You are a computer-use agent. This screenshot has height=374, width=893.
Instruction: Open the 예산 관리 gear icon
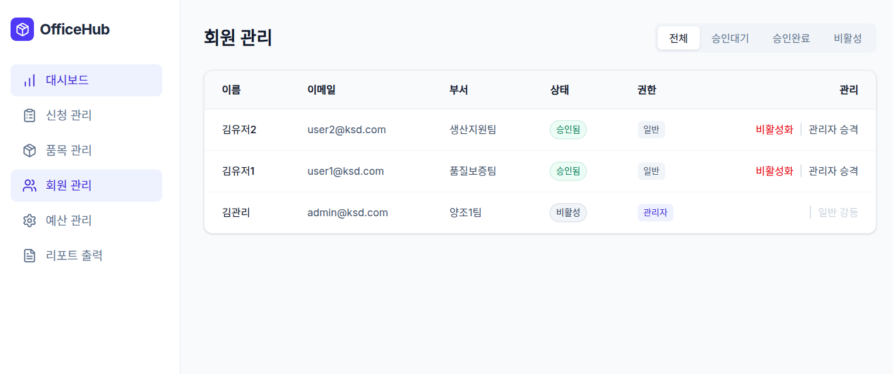coord(29,221)
